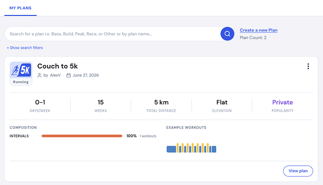
Task: Click the Couch to 5k title
Action: tap(58, 66)
